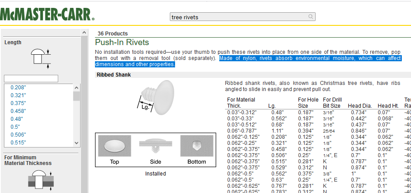The height and width of the screenshot is (193, 411).
Task: Click the 0.375" hole size table cell
Action: click(306, 173)
